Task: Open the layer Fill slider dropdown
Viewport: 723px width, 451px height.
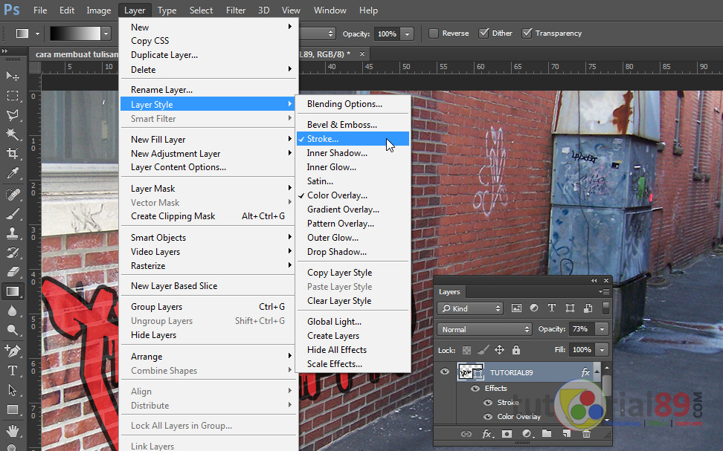Action: (x=602, y=350)
